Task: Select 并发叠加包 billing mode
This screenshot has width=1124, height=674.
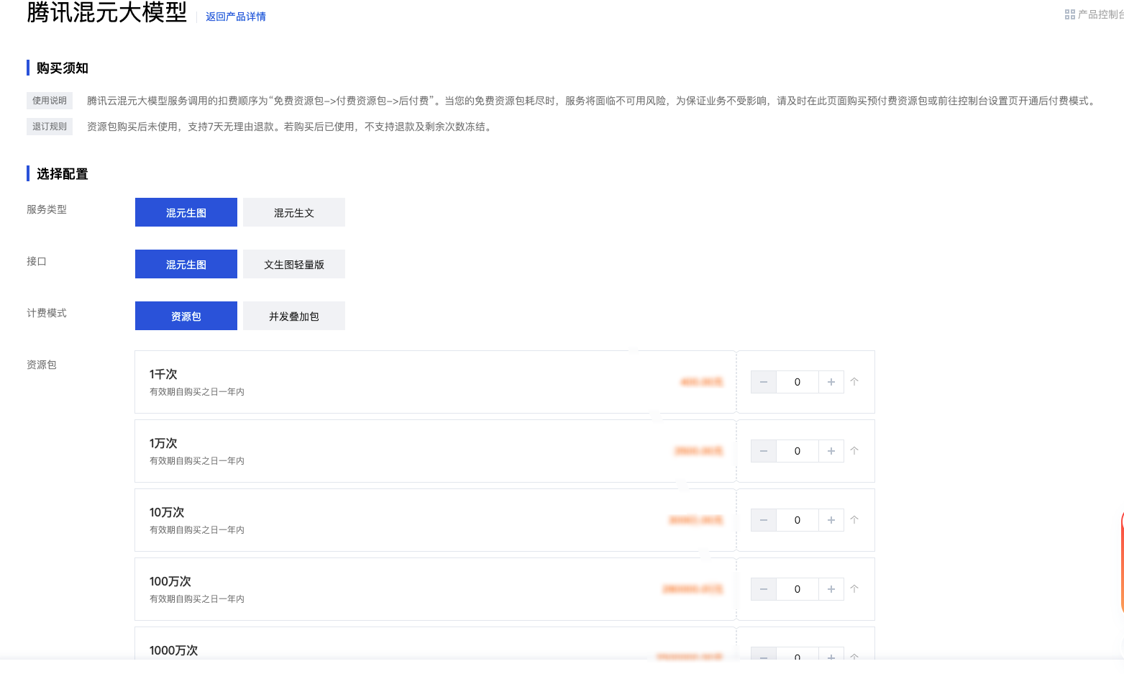Action: tap(294, 316)
